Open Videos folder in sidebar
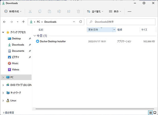The width and height of the screenshot is (158, 115). 16,70
